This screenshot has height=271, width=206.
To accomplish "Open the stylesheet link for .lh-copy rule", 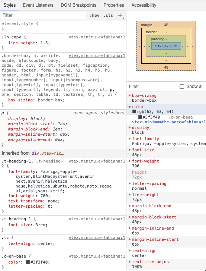I will (x=97, y=37).
